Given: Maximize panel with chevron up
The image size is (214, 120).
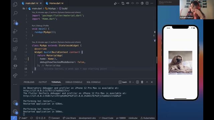Looking at the screenshot, I should coord(147,82).
